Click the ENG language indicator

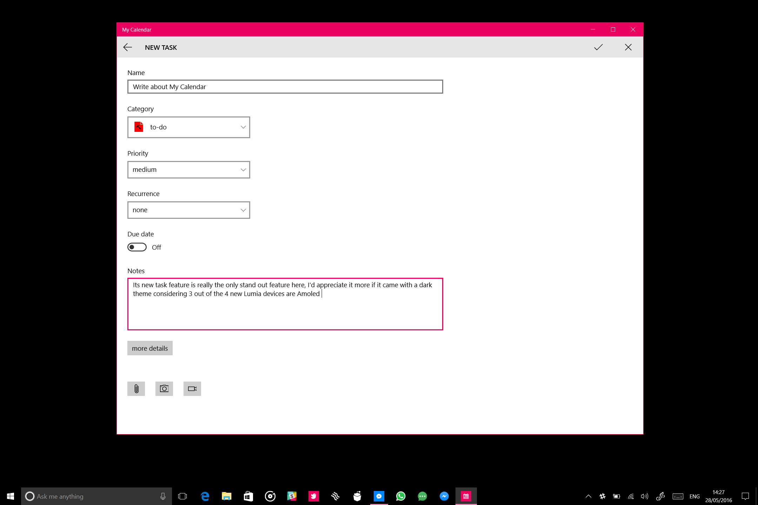point(694,496)
